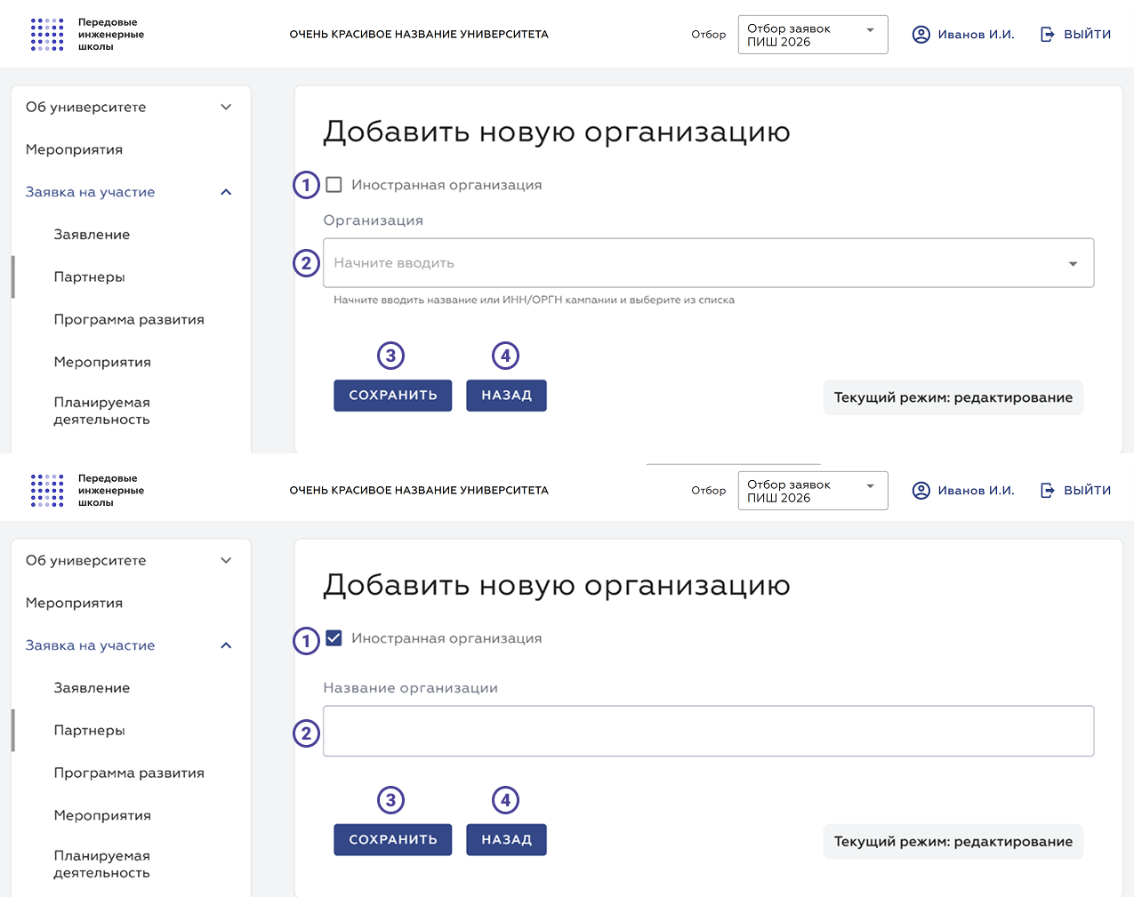Open Мероприятия top-level item in bottom sidebar
This screenshot has height=897, width=1134.
point(74,603)
